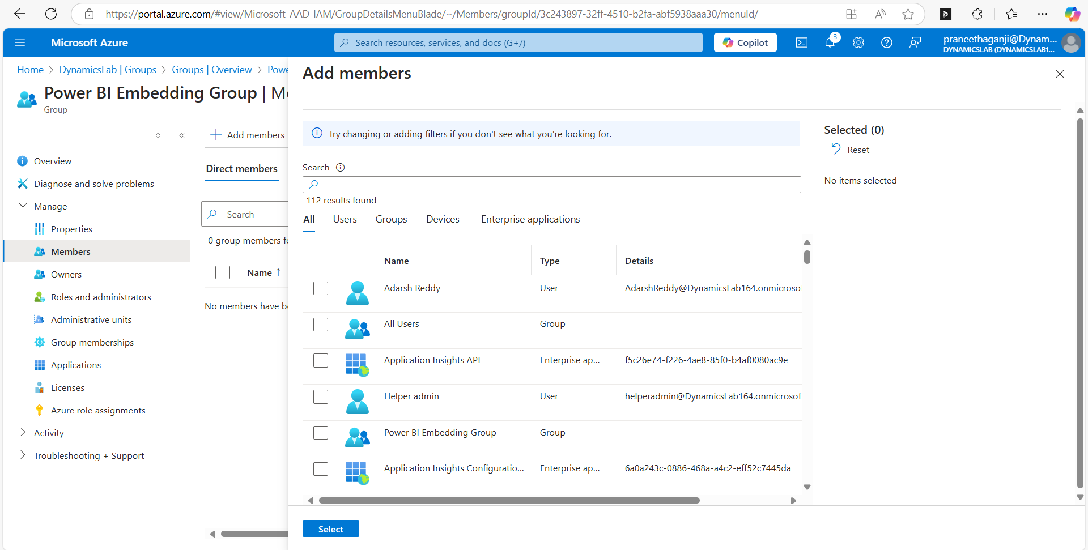Click the results list horizontal scrollbar
Screen dimensions: 1088x550
click(509, 501)
